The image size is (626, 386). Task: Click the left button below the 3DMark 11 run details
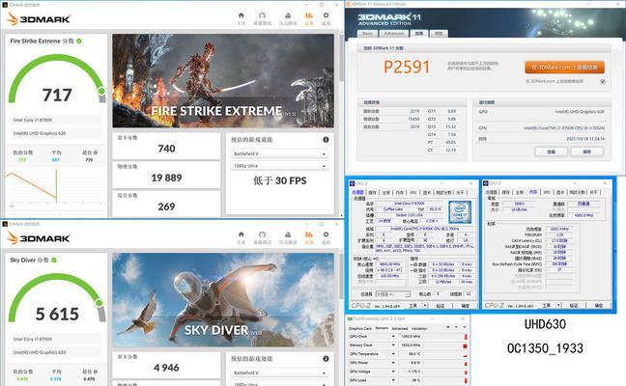551,152
